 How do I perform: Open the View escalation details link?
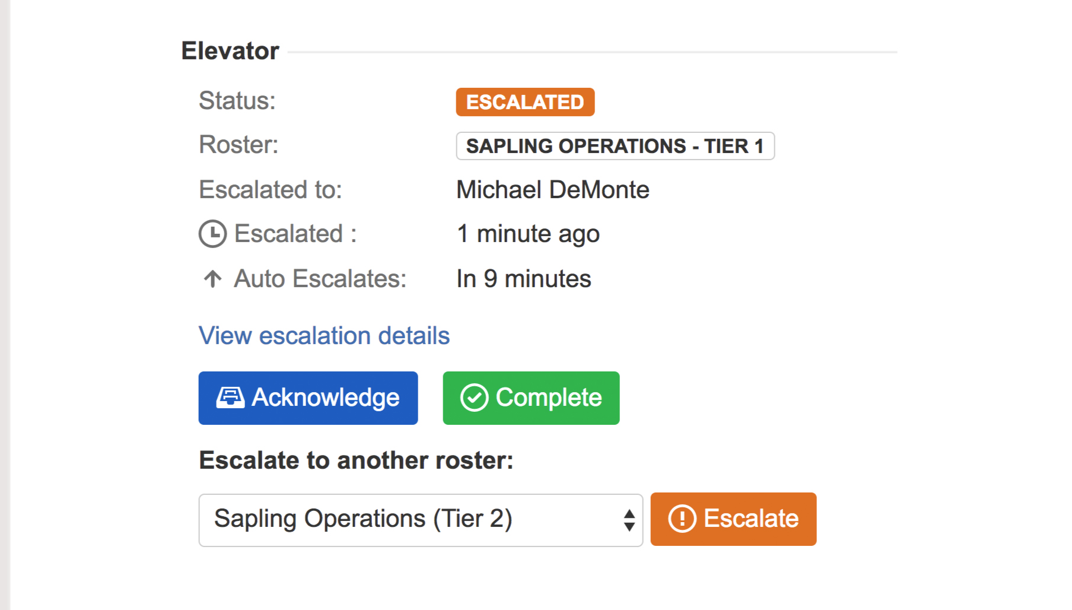(x=324, y=336)
